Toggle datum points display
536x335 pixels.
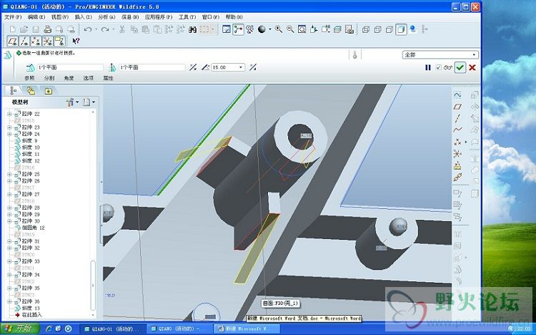coord(36,42)
